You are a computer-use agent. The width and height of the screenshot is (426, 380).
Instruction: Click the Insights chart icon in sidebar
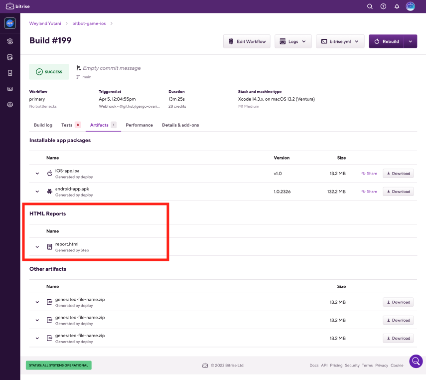10,88
